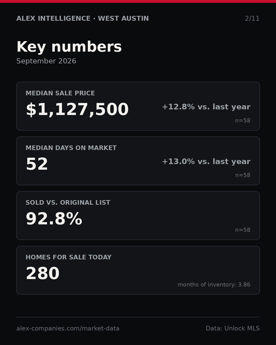The width and height of the screenshot is (276, 345).
Task: Open the alex-companies.com/market-data link
Action: [x=68, y=328]
